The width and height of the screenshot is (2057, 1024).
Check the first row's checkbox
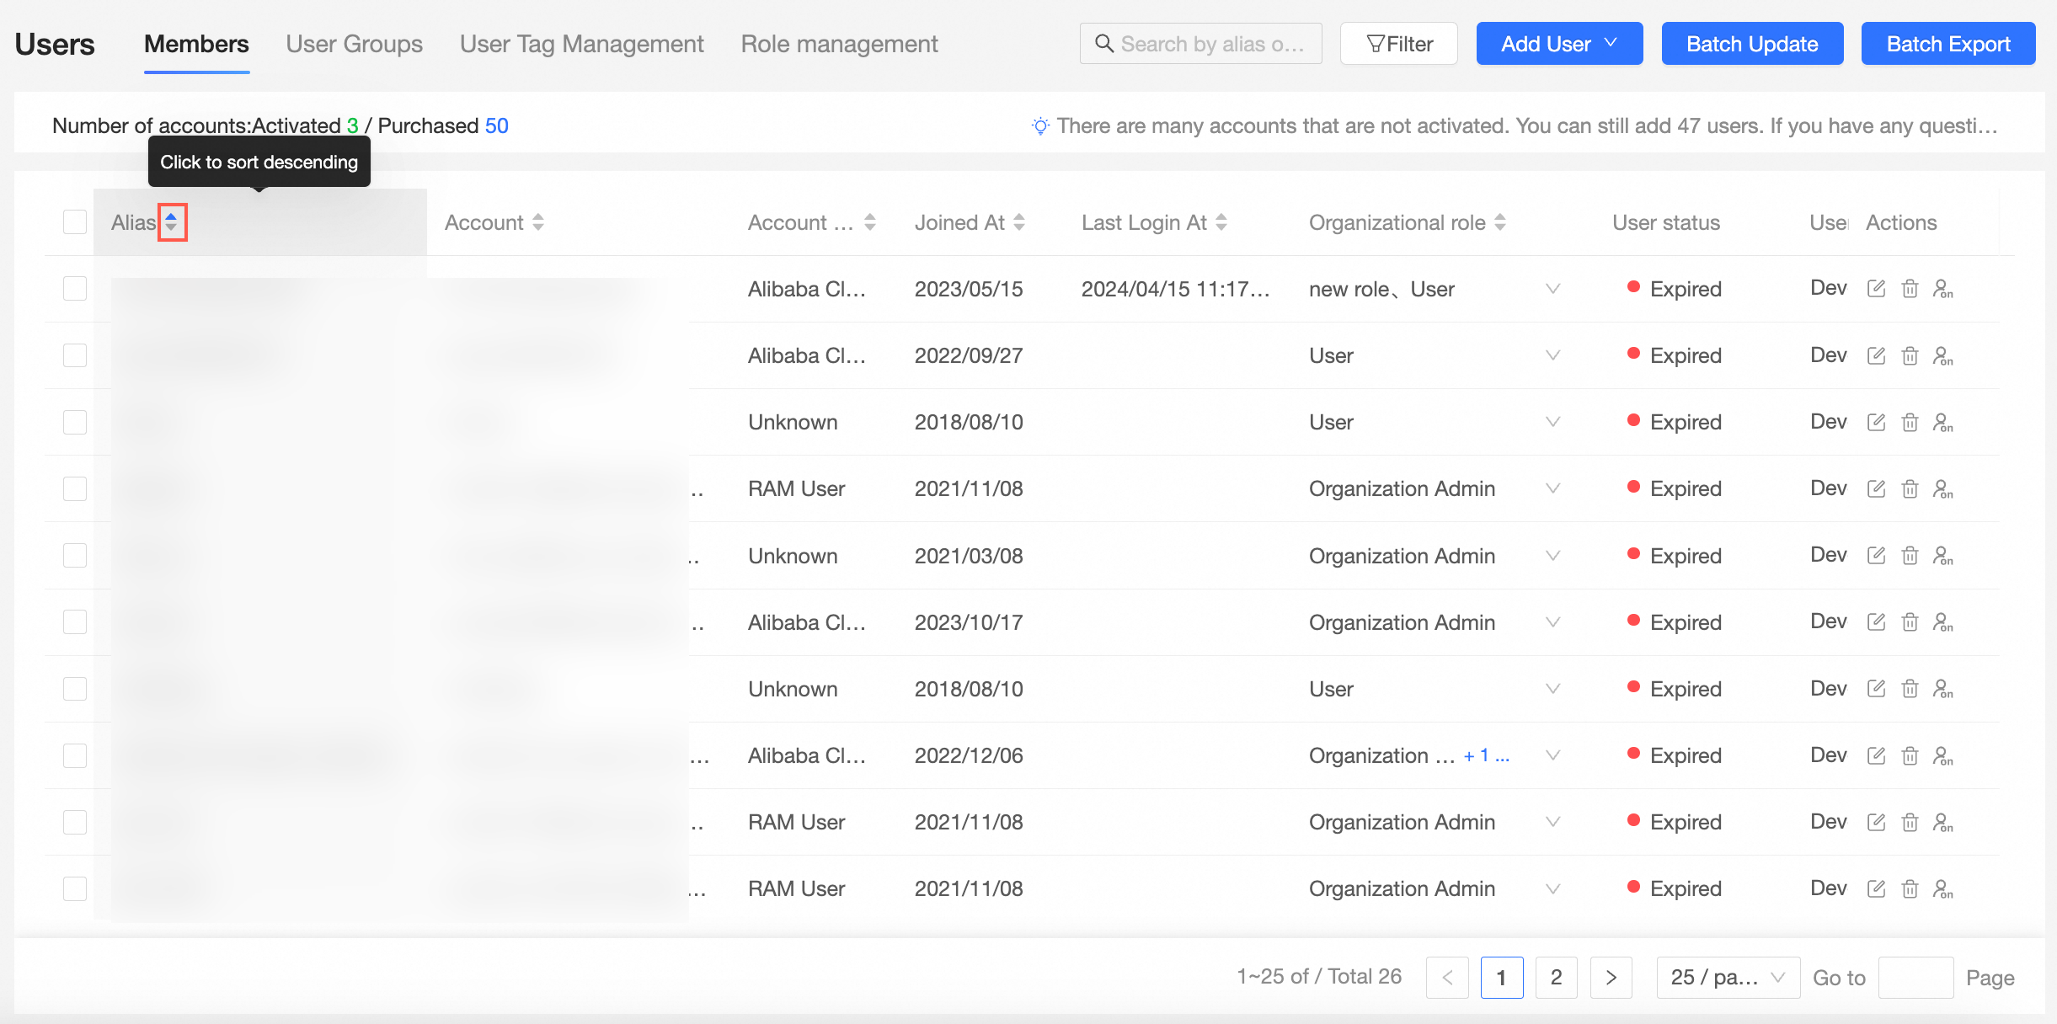click(x=75, y=289)
